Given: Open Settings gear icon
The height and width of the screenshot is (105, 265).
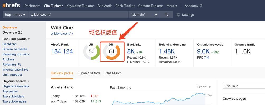Looking at the screenshot, I should [x=178, y=15].
